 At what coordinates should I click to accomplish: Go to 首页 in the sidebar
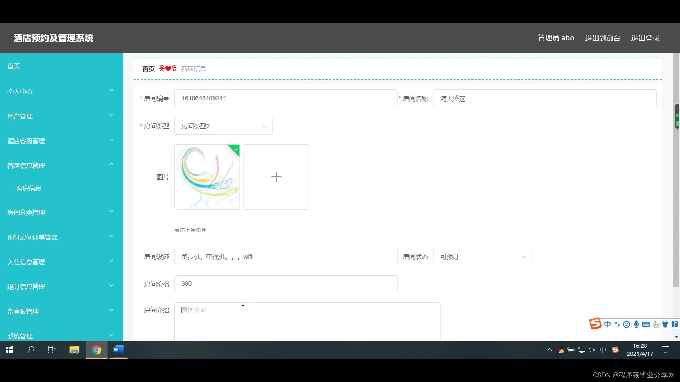(14, 66)
